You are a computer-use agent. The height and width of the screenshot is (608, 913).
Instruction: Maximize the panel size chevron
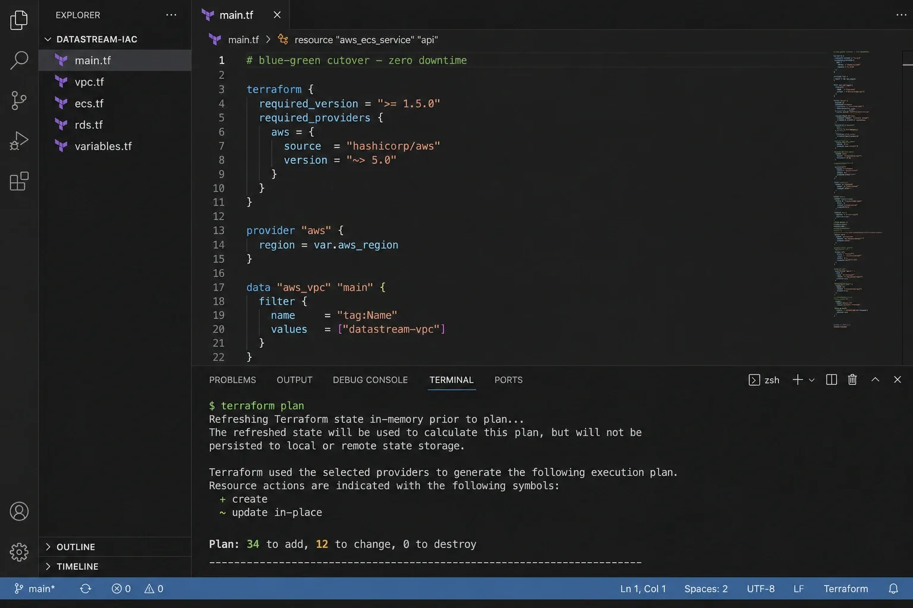tap(875, 380)
